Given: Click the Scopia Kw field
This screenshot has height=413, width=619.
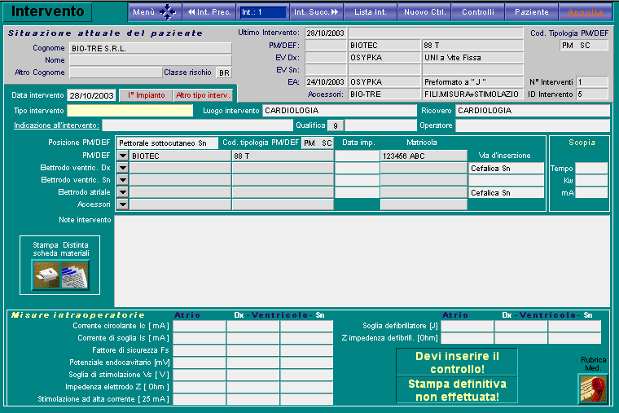Looking at the screenshot, I should pos(591,181).
